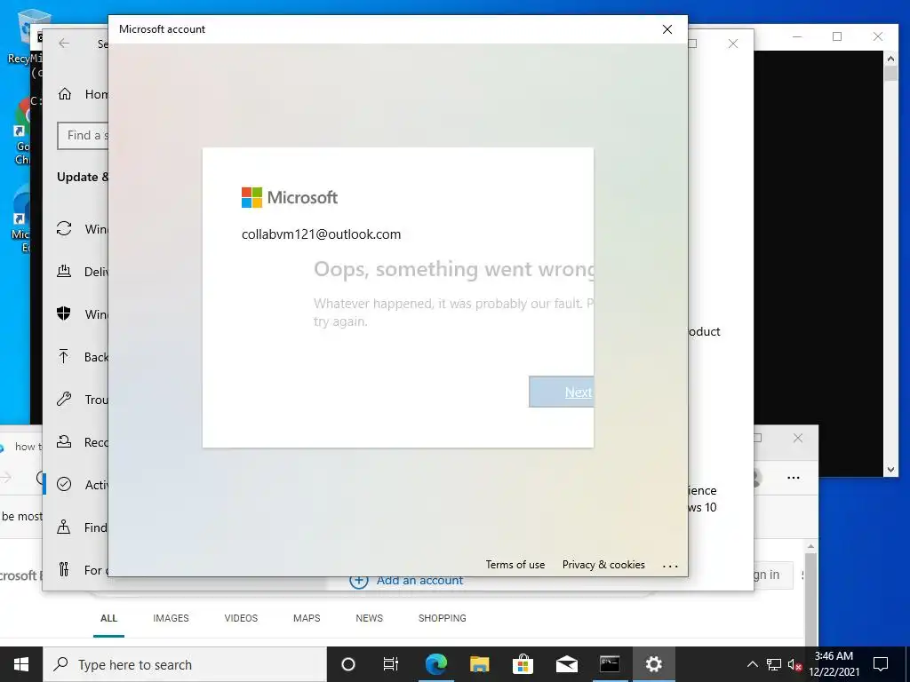910x682 pixels.
Task: Click the Microsoft logo in the dialog
Action: (290, 197)
